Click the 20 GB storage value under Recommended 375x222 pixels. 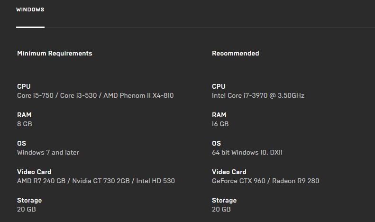tap(221, 209)
